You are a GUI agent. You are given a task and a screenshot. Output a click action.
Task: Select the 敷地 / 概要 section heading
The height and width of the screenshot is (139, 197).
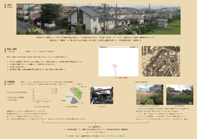(x=12, y=49)
